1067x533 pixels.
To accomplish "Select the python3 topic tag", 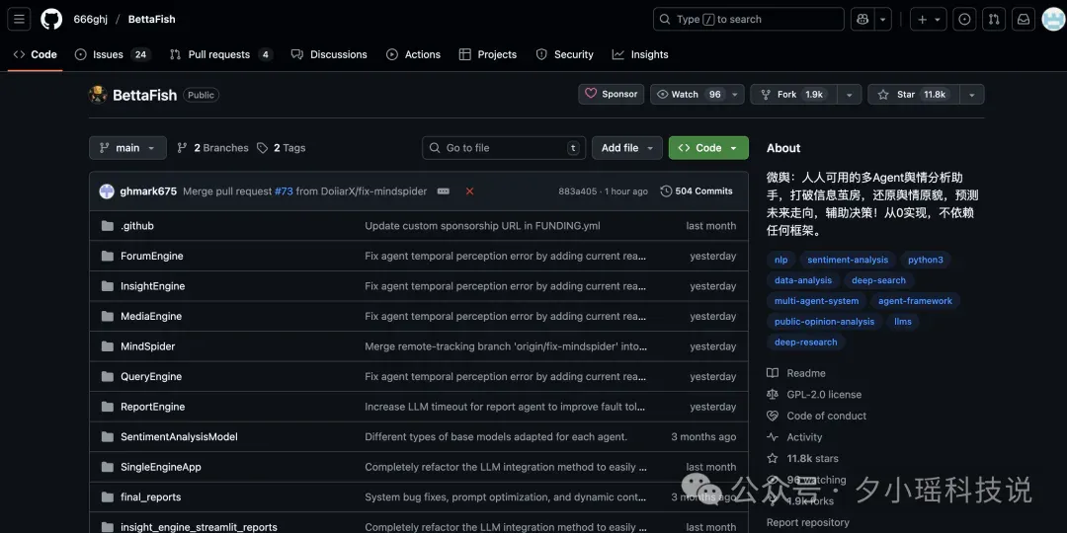I will (x=926, y=260).
